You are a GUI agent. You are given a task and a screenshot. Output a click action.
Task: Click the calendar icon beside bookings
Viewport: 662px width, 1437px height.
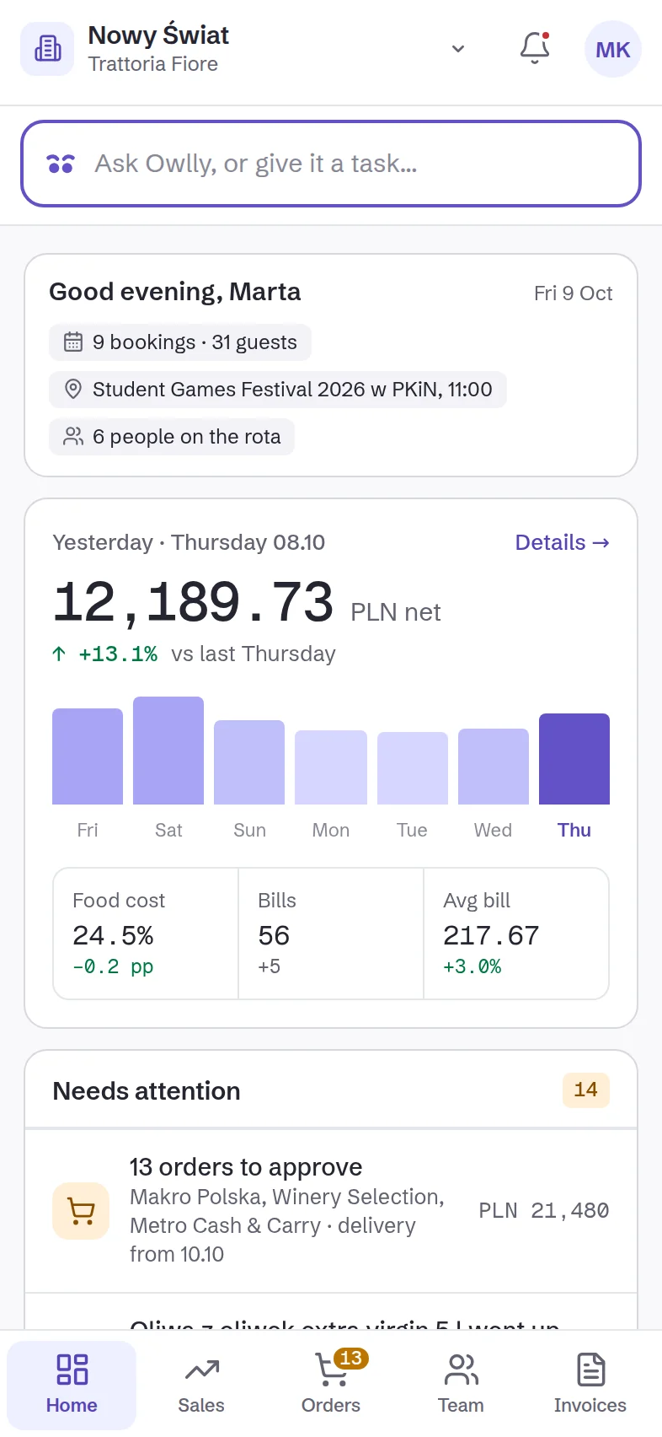(73, 342)
